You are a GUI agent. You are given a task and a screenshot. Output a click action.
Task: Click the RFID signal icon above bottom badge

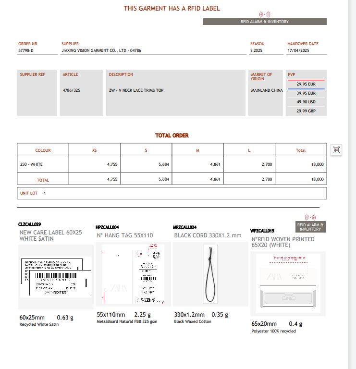(x=310, y=218)
